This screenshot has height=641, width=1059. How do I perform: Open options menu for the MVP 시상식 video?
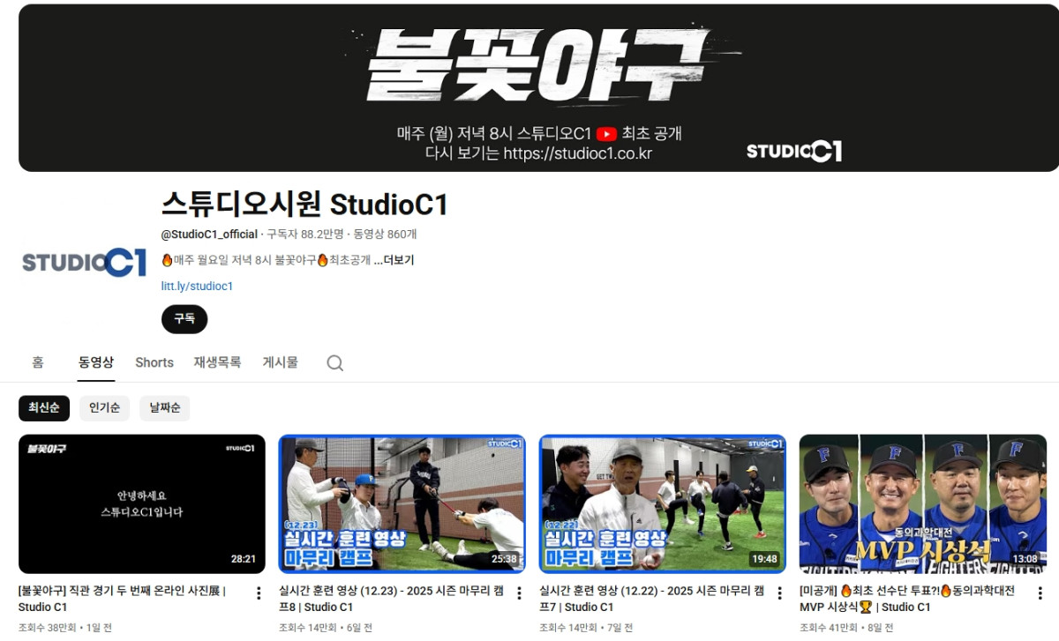pyautogui.click(x=1041, y=594)
